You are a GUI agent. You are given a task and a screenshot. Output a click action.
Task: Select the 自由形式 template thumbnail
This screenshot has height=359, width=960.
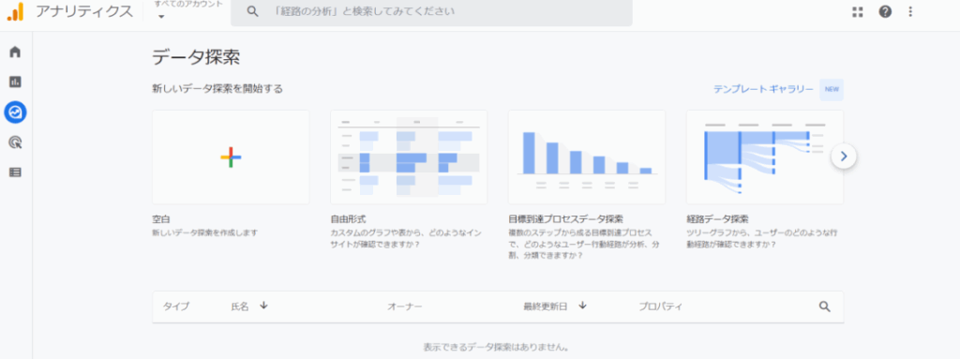click(409, 157)
